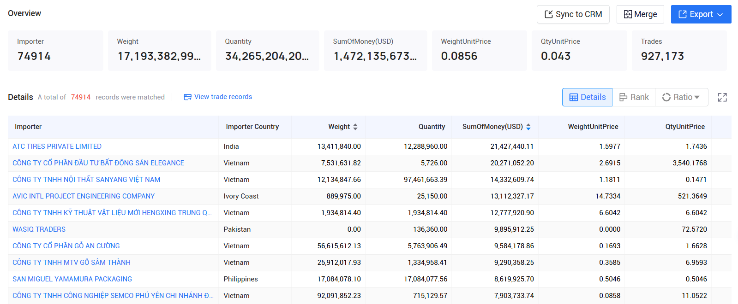
Task: Switch to the Rank view tab
Action: point(634,97)
